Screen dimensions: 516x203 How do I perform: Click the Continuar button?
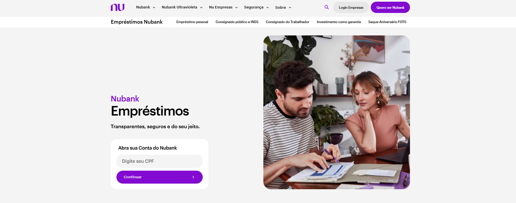tap(160, 177)
